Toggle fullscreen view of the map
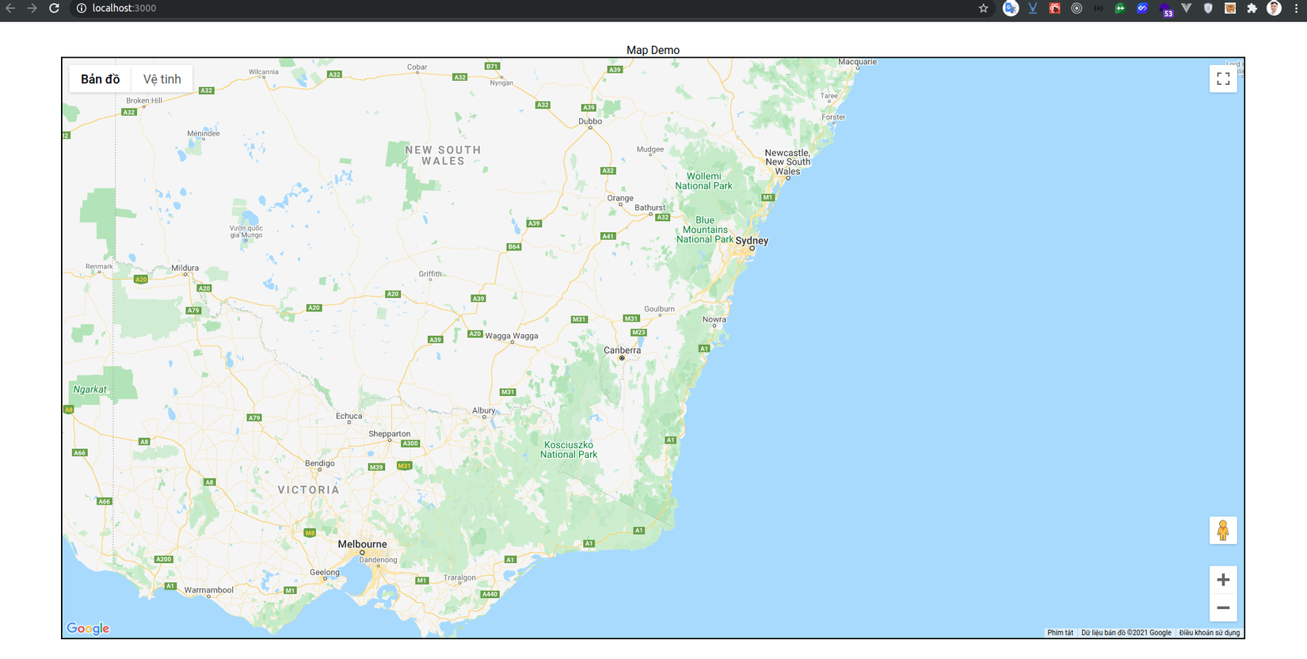Screen dimensions: 1307x659 tap(1223, 78)
